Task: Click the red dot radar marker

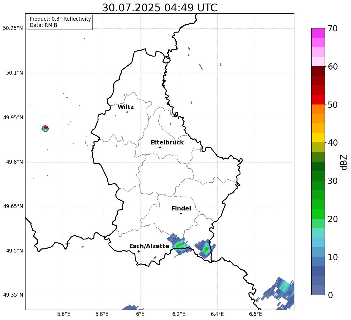Action: coord(46,128)
